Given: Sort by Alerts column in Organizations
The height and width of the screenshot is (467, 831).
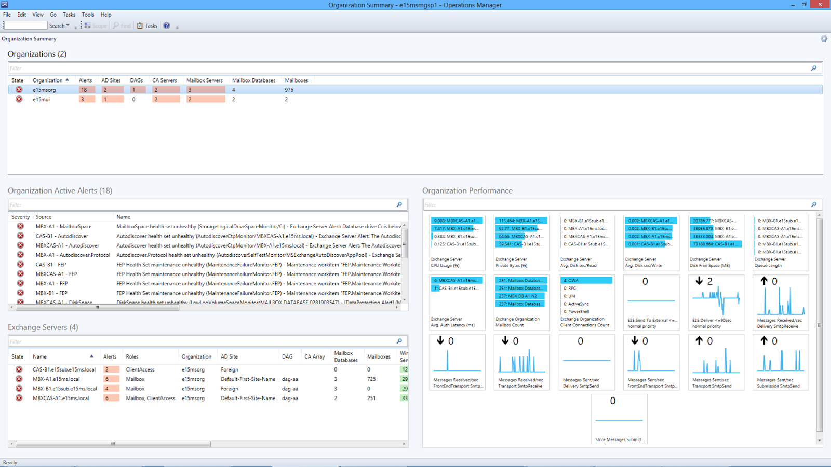Looking at the screenshot, I should 85,80.
